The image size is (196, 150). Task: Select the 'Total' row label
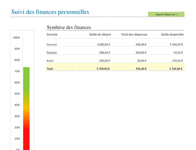(x=50, y=69)
